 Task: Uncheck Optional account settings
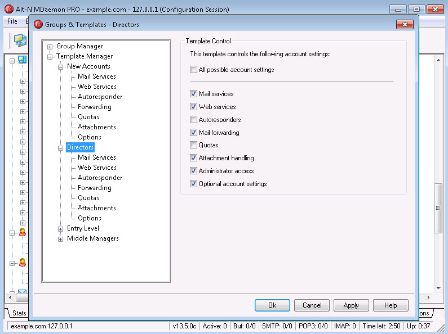pyautogui.click(x=193, y=183)
